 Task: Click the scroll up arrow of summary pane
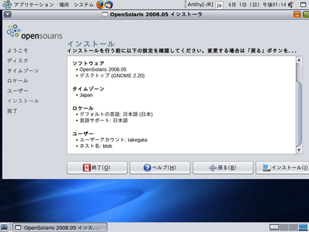(299, 60)
